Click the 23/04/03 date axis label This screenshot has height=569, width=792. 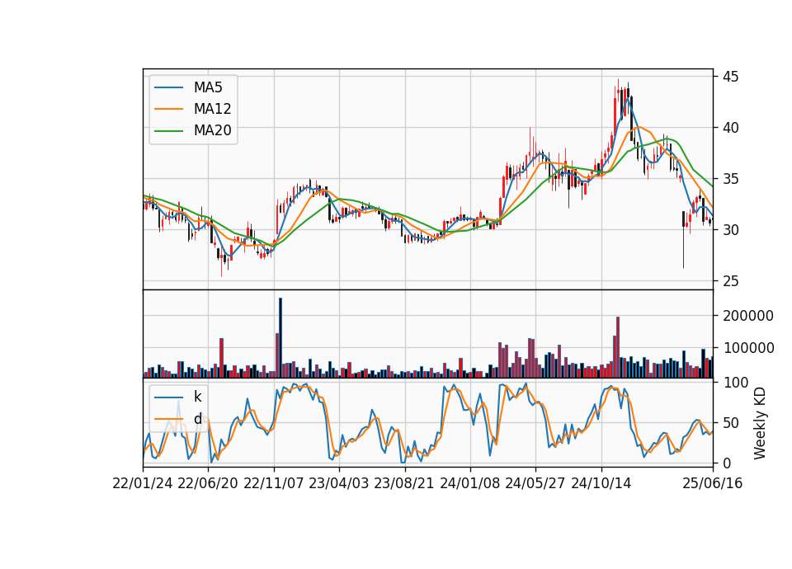339,484
